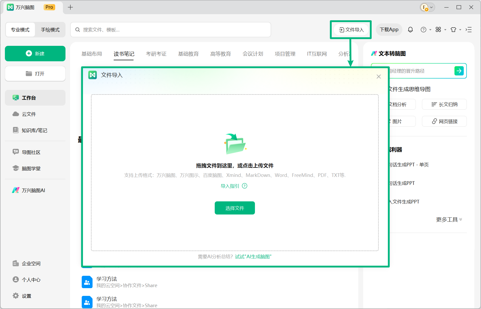481x309 pixels.
Task: Switch to 手绘模式
Action: [50, 30]
